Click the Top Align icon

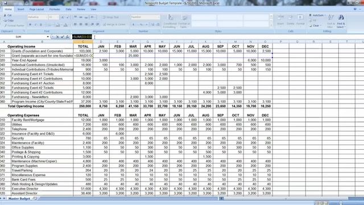[76, 17]
